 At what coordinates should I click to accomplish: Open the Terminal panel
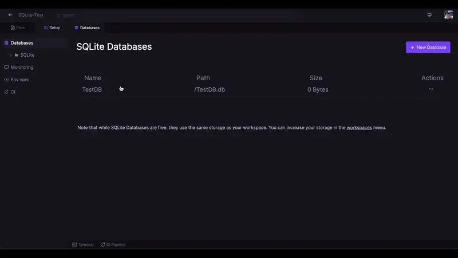83,245
